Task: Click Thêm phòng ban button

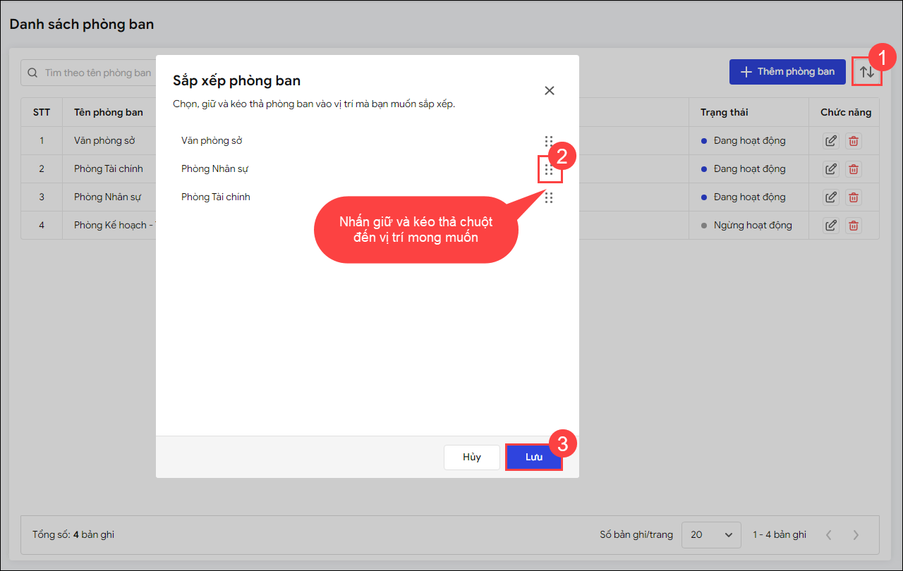Action: pos(787,72)
